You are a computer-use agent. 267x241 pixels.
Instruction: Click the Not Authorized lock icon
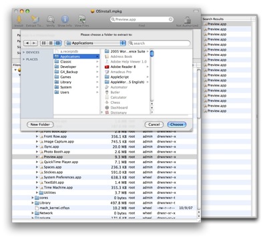[x=187, y=20]
